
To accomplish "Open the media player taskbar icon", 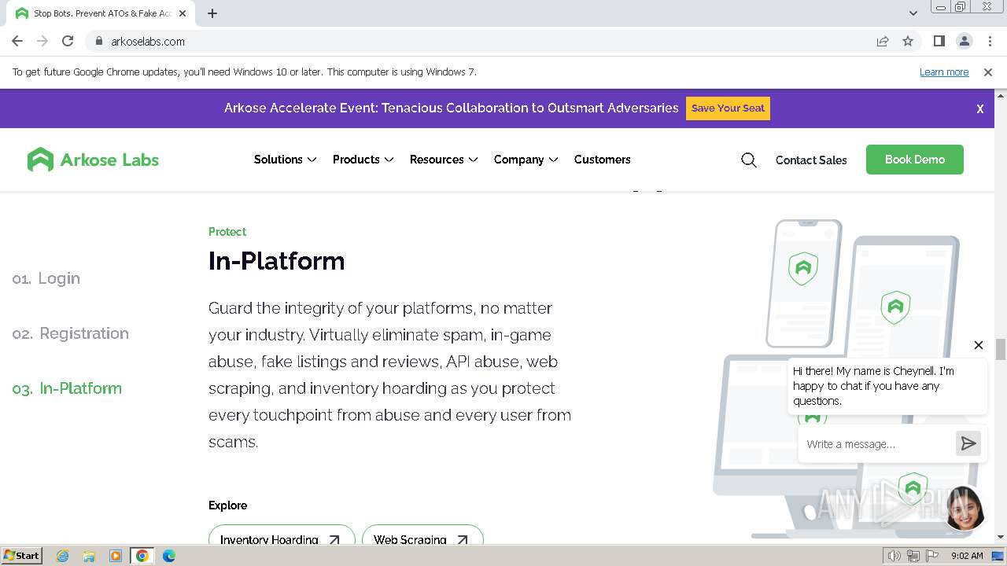I will [x=116, y=556].
